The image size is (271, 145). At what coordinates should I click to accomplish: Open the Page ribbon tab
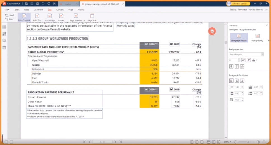click(70, 10)
